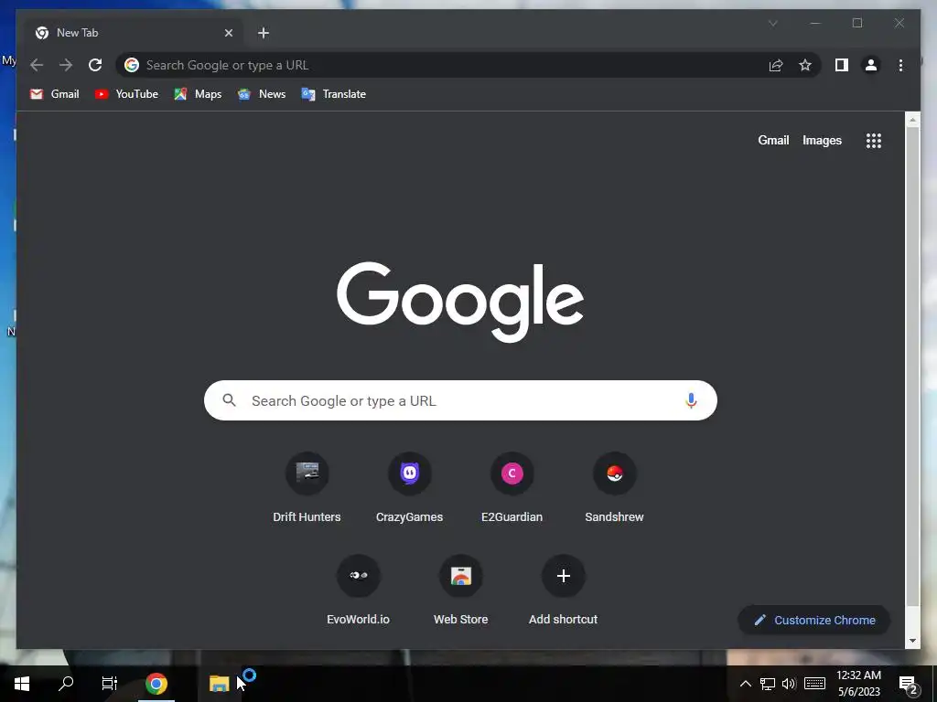Click the central Google search box
Image resolution: width=937 pixels, height=702 pixels.
pyautogui.click(x=460, y=400)
